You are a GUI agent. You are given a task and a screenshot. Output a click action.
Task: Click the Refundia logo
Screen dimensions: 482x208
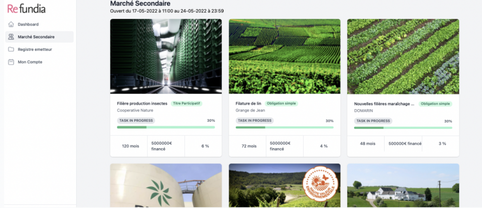tap(26, 8)
